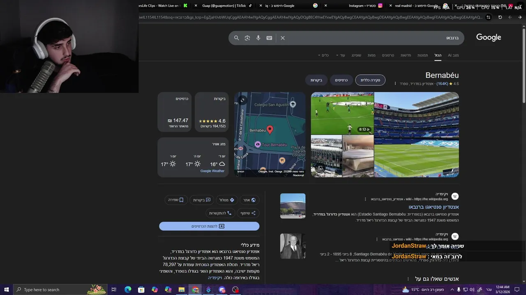Play the 0:12 match video thumbnail
The width and height of the screenshot is (526, 295).
pos(342,113)
